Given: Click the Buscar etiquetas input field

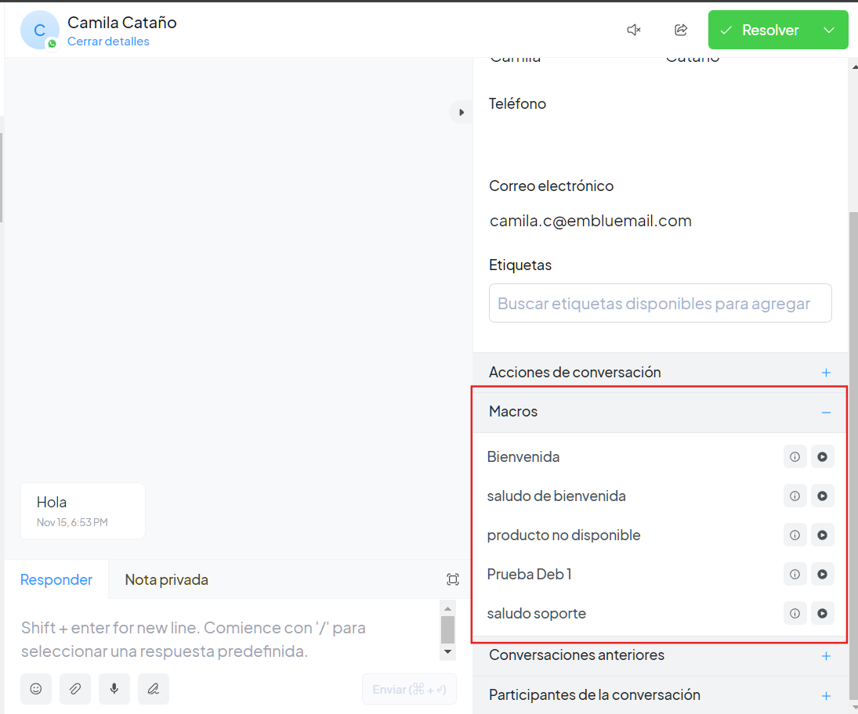Looking at the screenshot, I should 660,303.
